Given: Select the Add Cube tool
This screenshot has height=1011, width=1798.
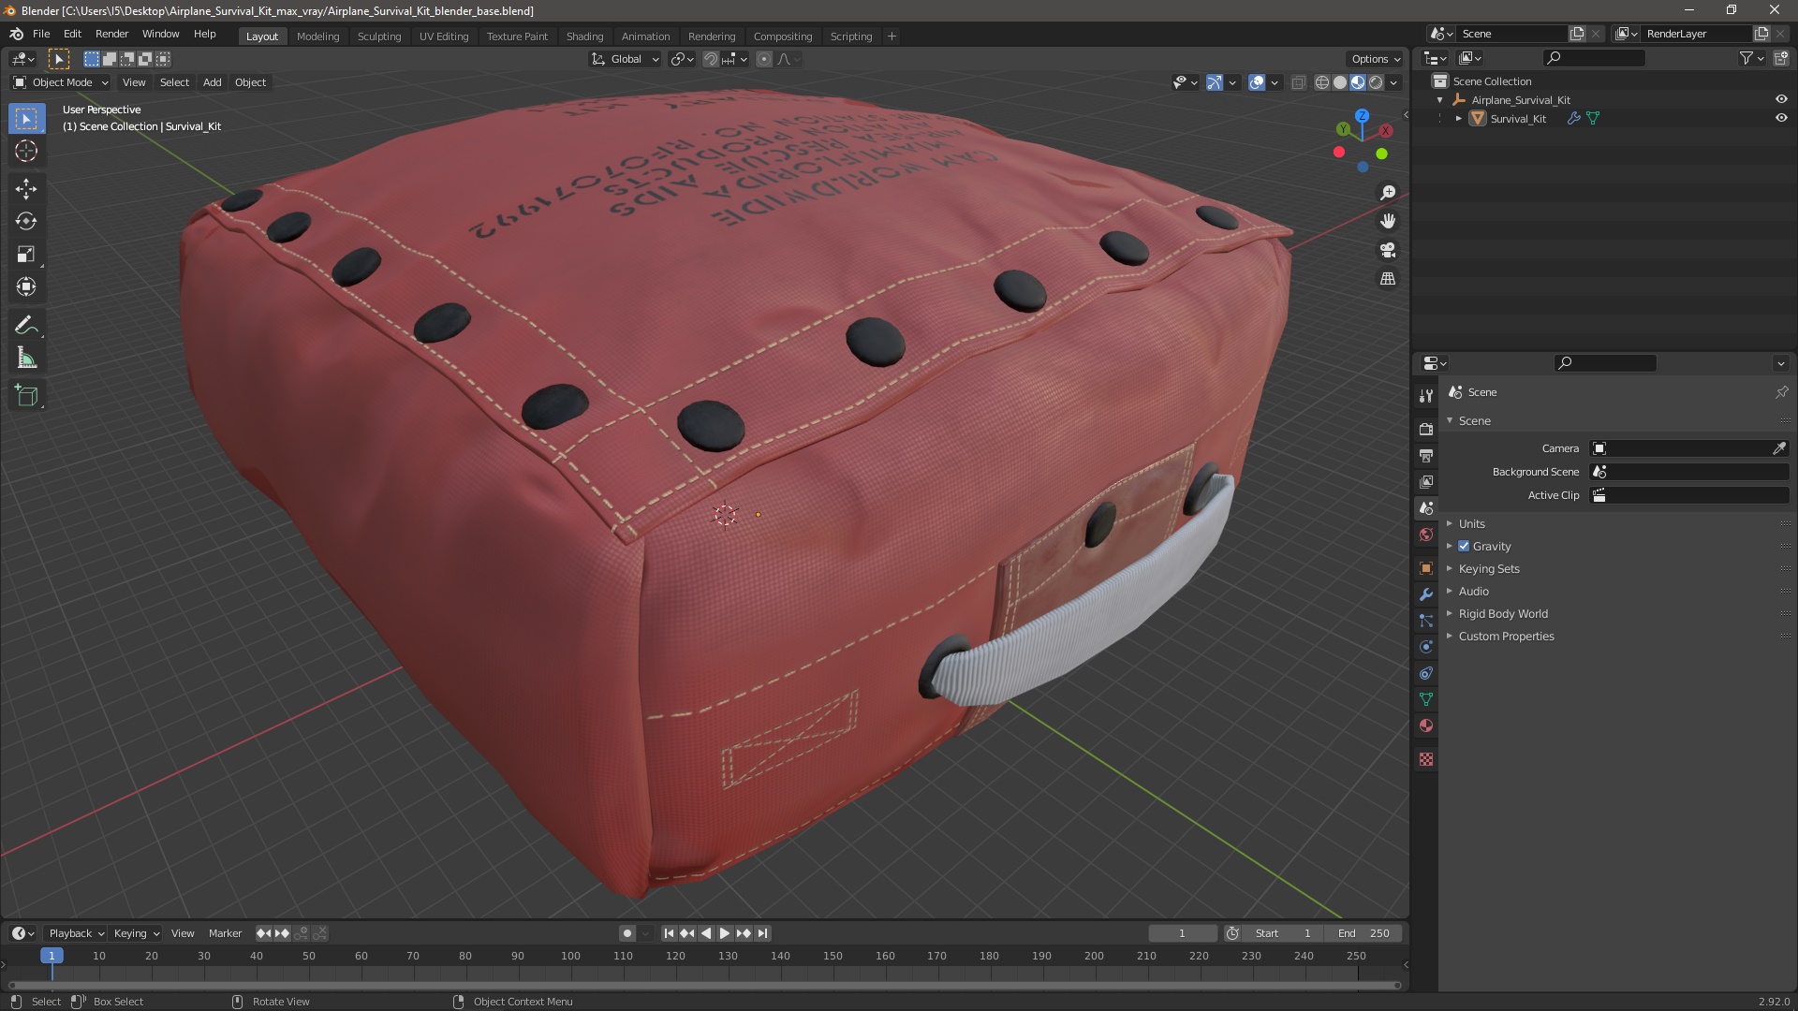Looking at the screenshot, I should [x=26, y=395].
